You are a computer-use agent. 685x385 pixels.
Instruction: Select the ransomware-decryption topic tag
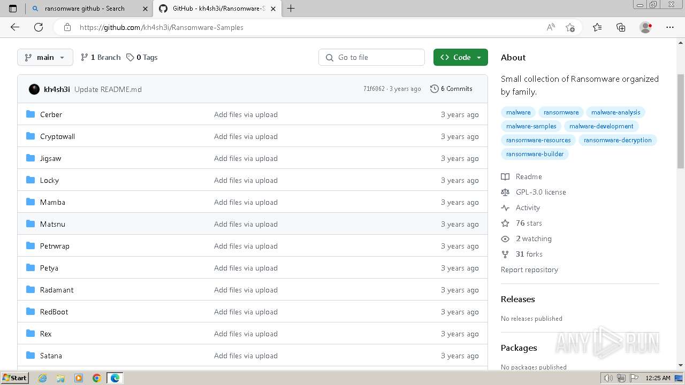pyautogui.click(x=618, y=140)
